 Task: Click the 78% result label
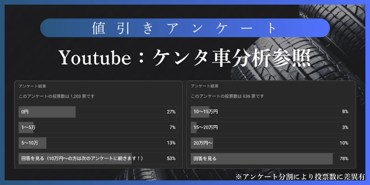pyautogui.click(x=344, y=159)
